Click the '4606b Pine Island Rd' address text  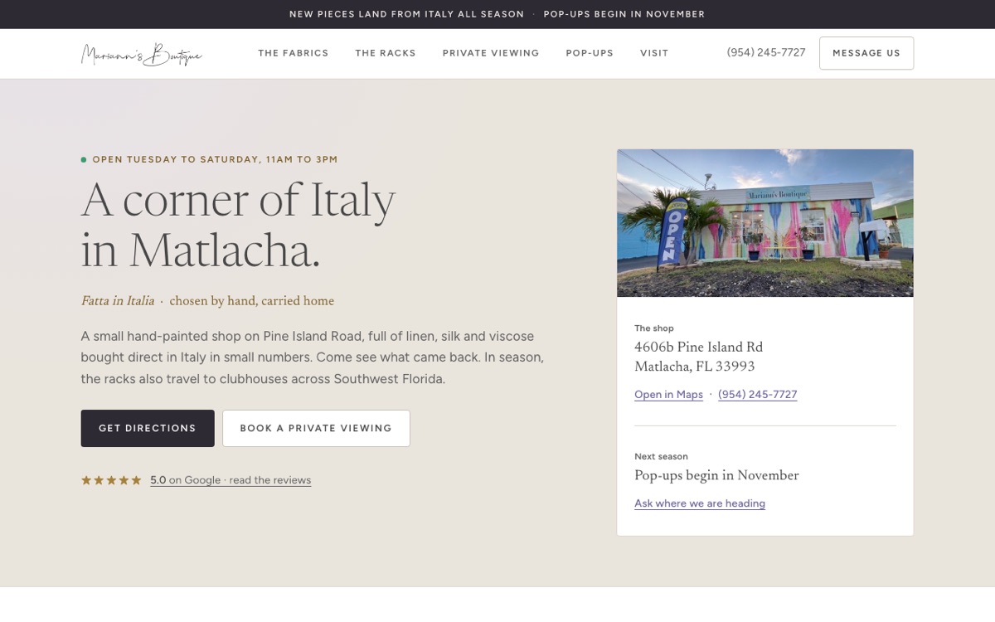tap(698, 347)
